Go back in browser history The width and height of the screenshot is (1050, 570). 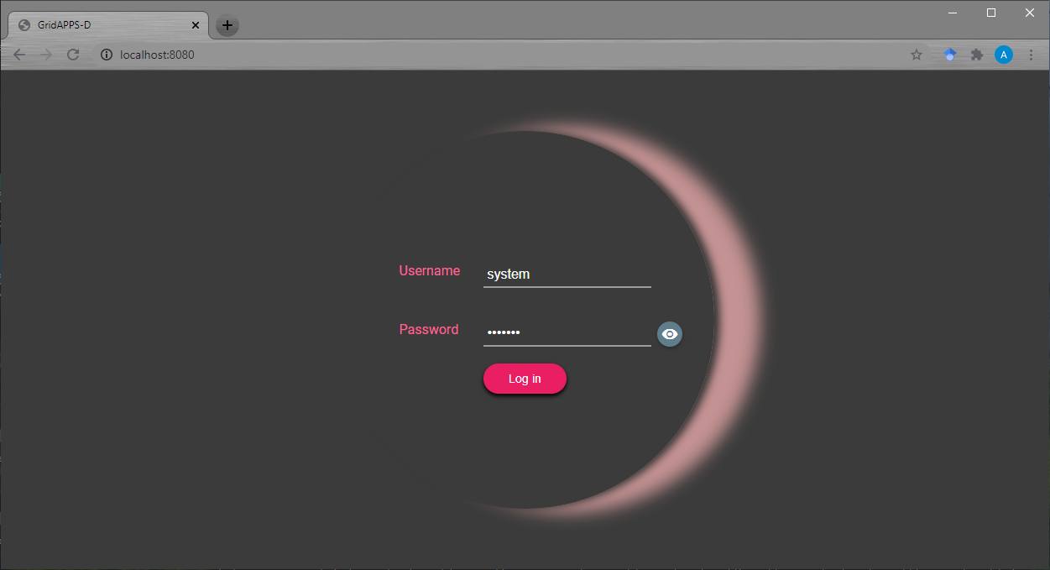(19, 55)
